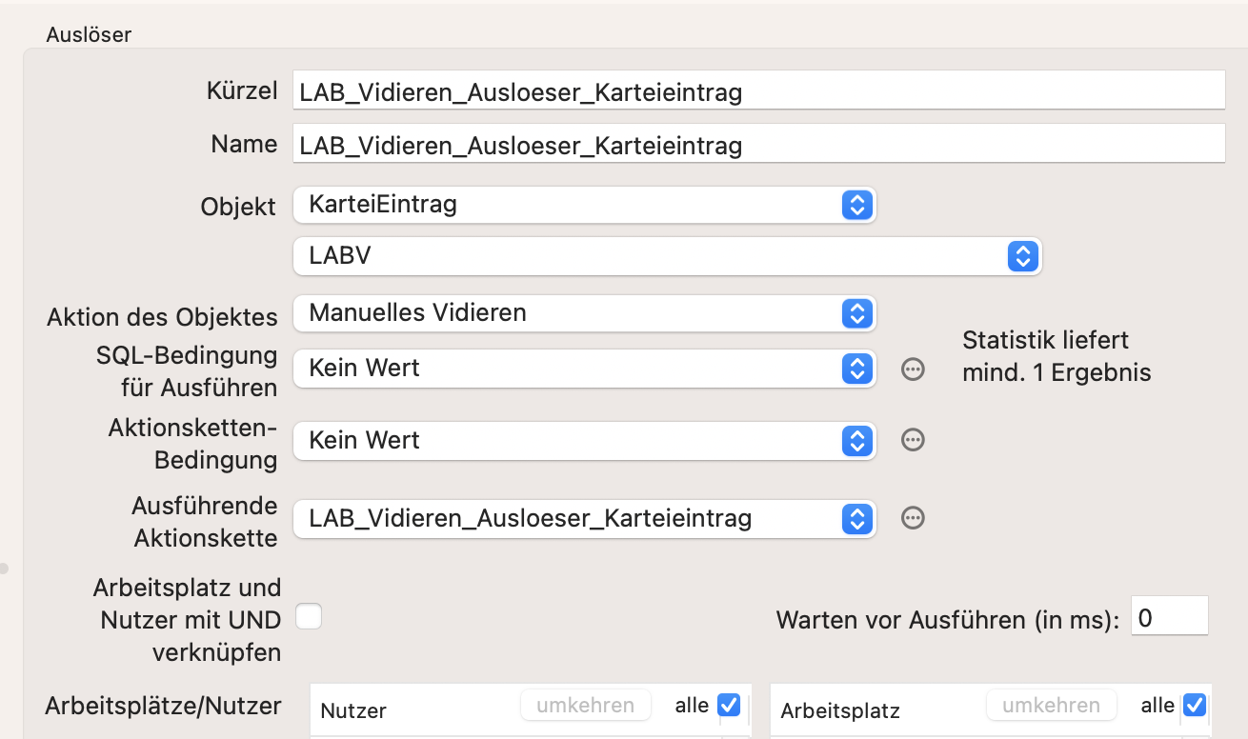Click into the Kürzel text field
The image size is (1248, 739).
pyautogui.click(x=758, y=91)
